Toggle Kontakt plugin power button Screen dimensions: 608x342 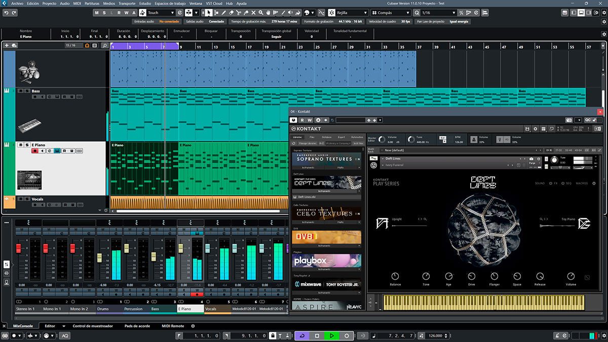click(293, 120)
